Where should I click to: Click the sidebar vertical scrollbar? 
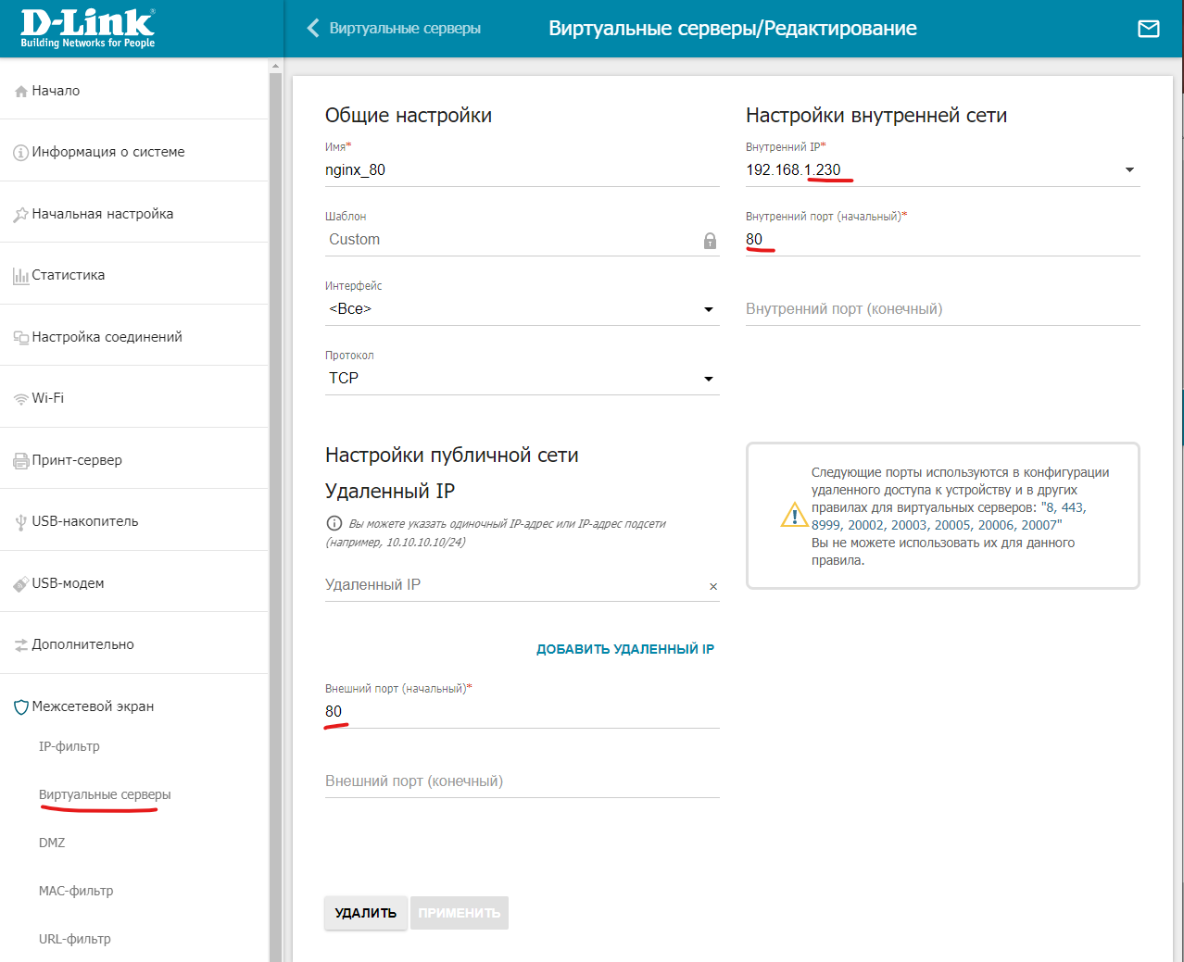pyautogui.click(x=275, y=463)
